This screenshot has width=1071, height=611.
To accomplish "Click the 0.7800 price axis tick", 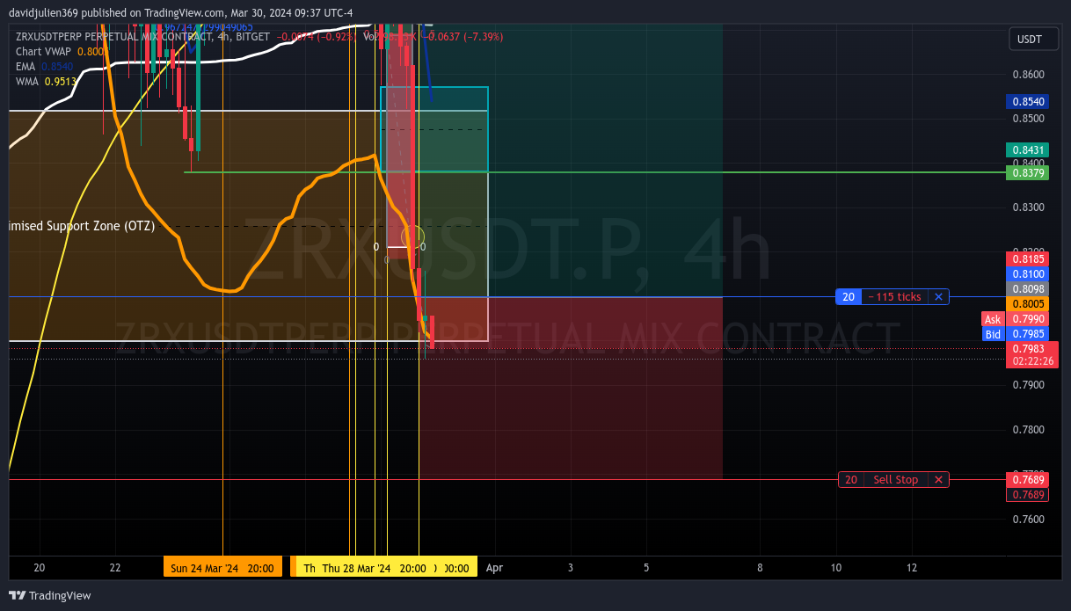I will [x=1029, y=430].
